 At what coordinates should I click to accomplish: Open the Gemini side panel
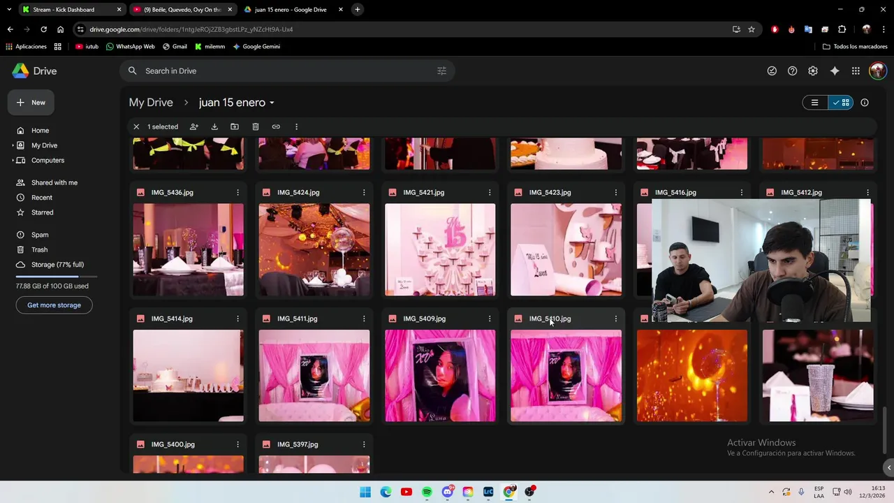835,71
